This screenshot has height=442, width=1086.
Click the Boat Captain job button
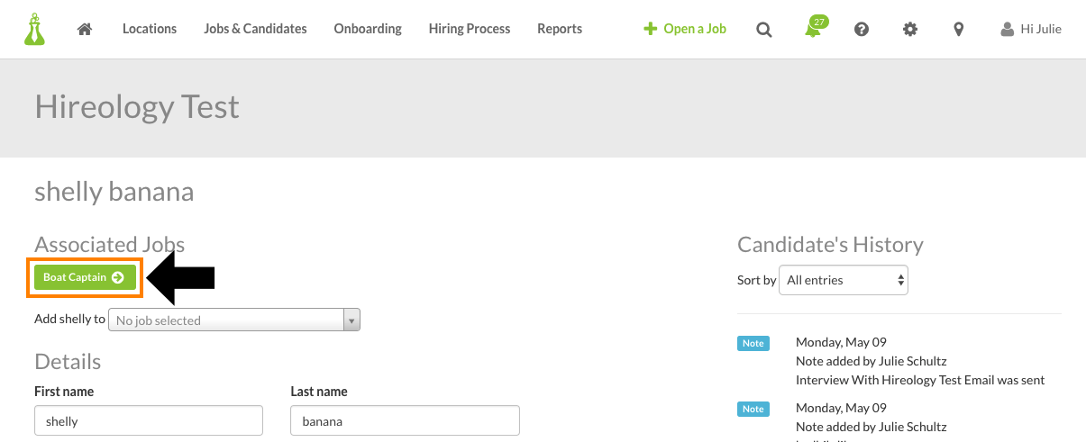(85, 277)
